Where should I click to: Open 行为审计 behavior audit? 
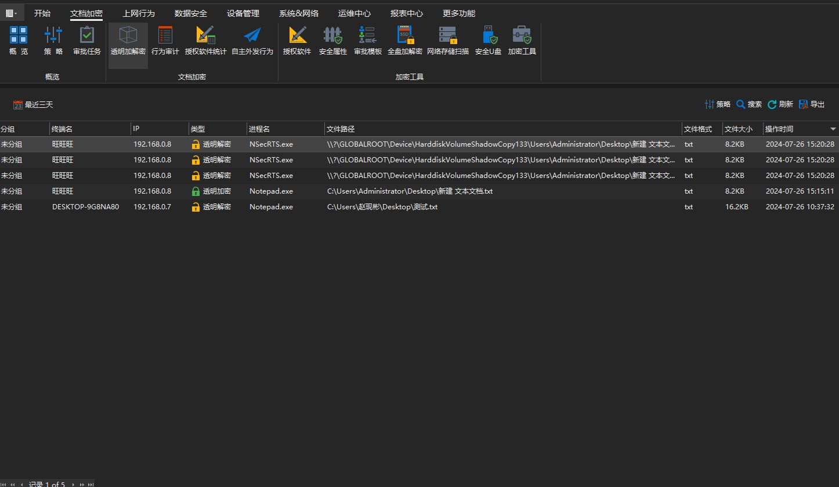click(165, 40)
